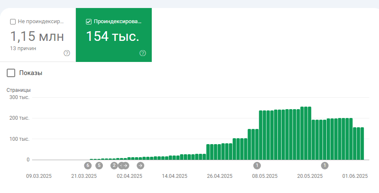379x193 pixels.
Task: Click the date label 14.04.2025
Action: [x=175, y=176]
